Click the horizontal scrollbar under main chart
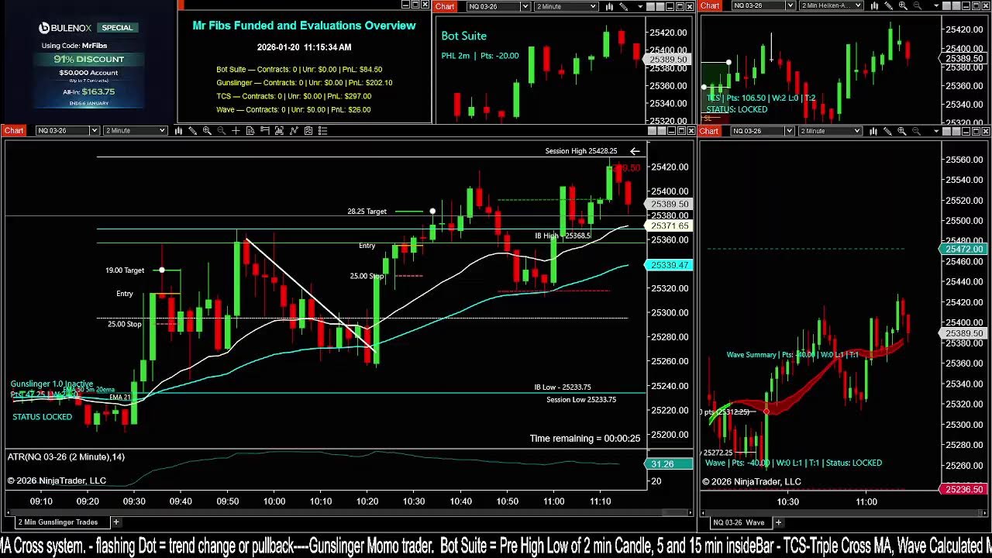992x558 pixels. (349, 512)
